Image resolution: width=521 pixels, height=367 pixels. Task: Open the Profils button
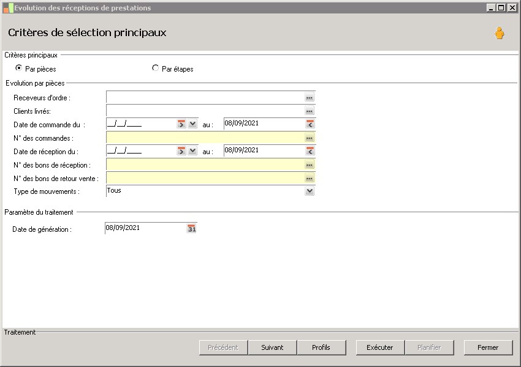(321, 347)
